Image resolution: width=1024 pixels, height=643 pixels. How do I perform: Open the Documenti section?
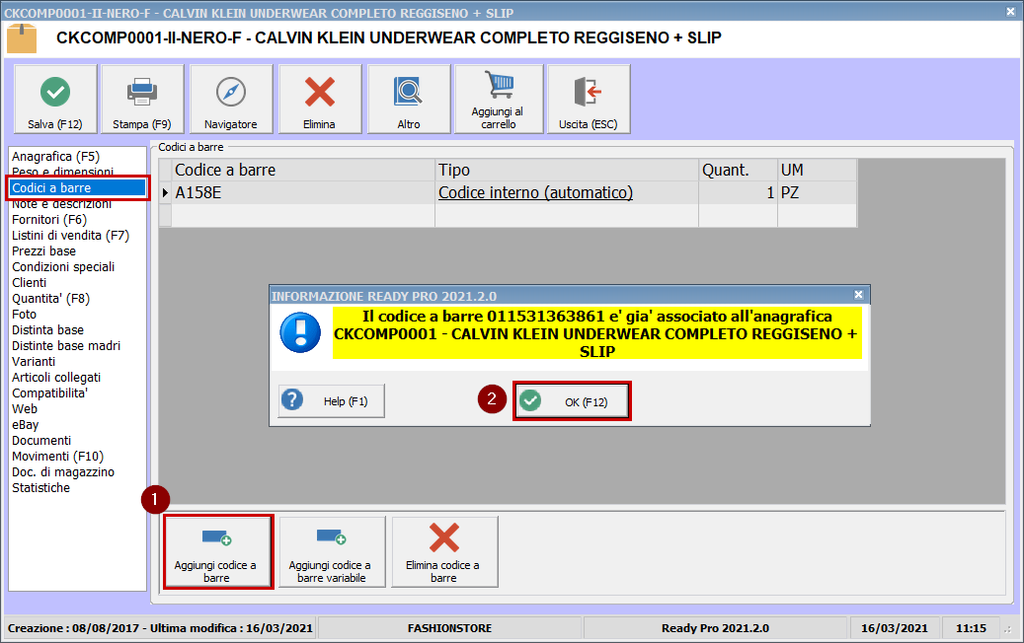(41, 441)
